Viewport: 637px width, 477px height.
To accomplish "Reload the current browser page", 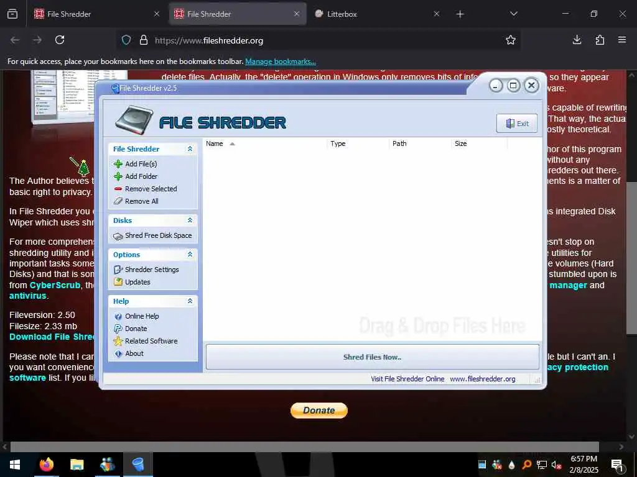I will coord(60,40).
